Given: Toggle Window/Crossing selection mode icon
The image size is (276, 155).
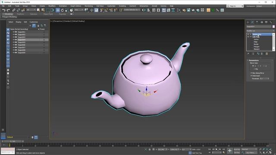Looking at the screenshot, I should pos(53,10).
